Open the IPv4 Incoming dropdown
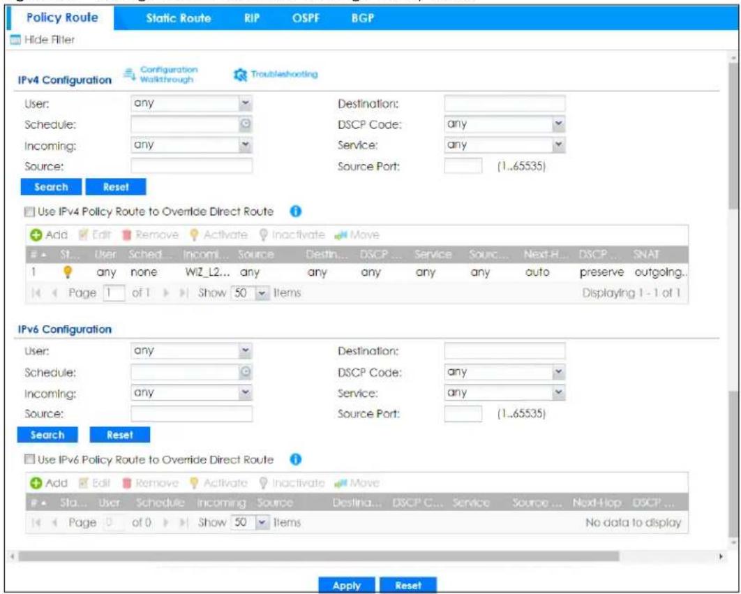 pyautogui.click(x=246, y=144)
